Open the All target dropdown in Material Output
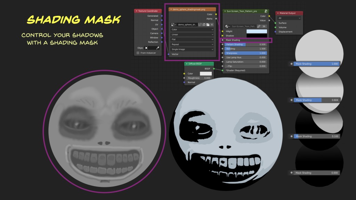 coord(289,18)
